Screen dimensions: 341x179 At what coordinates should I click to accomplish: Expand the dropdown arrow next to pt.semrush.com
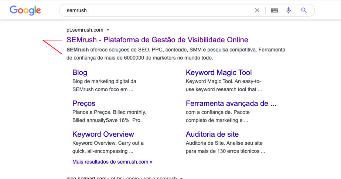click(108, 30)
